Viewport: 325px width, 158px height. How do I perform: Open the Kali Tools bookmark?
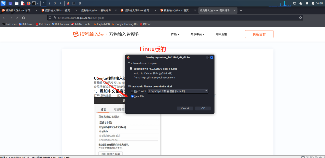click(26, 24)
